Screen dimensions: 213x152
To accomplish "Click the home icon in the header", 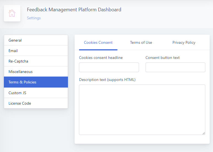I will [12, 13].
